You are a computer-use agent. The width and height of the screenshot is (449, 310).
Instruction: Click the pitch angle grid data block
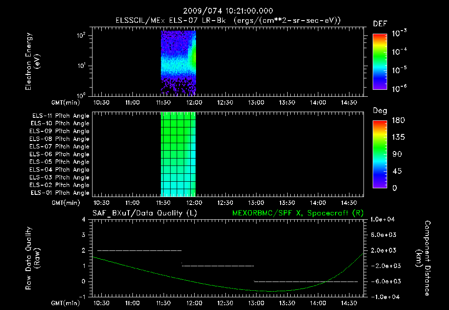coord(178,155)
